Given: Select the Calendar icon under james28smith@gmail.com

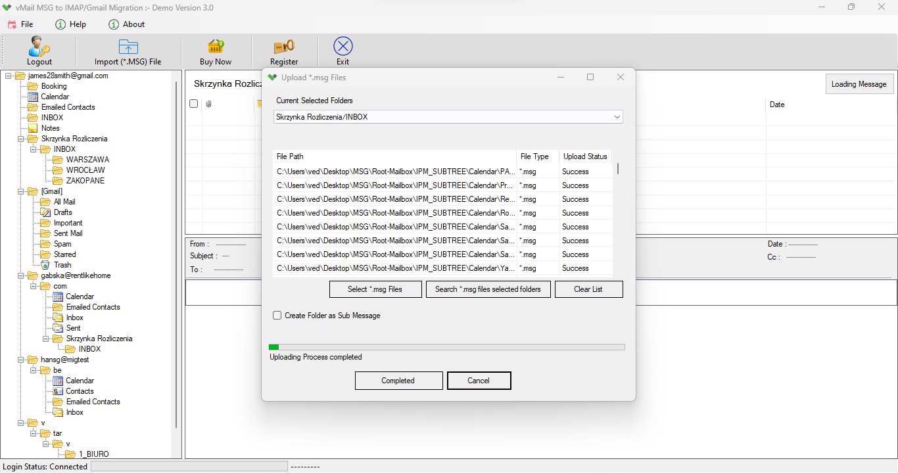Looking at the screenshot, I should click(x=33, y=97).
